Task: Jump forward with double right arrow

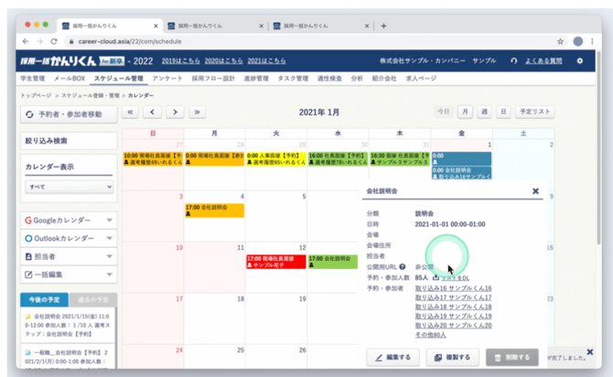Action: [x=197, y=112]
